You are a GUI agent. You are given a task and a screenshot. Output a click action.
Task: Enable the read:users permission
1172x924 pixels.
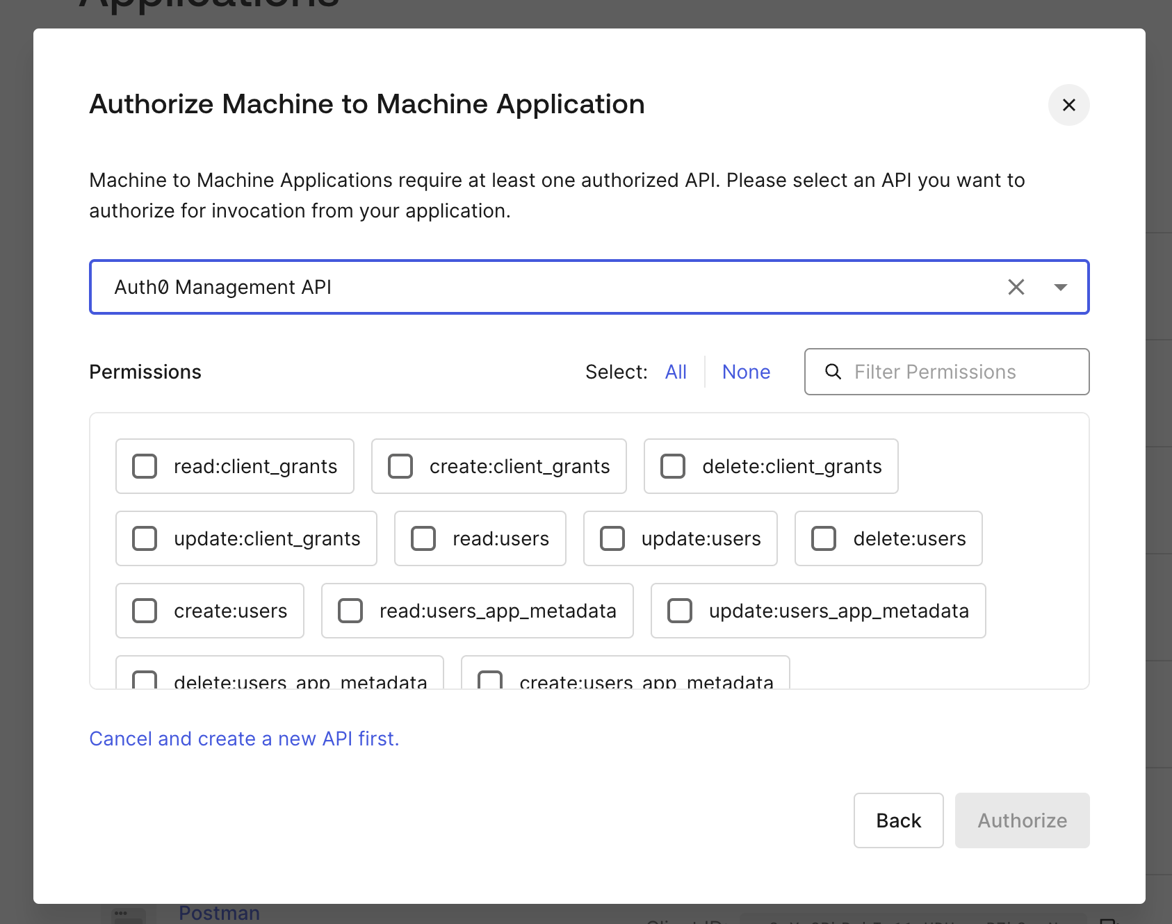(423, 538)
